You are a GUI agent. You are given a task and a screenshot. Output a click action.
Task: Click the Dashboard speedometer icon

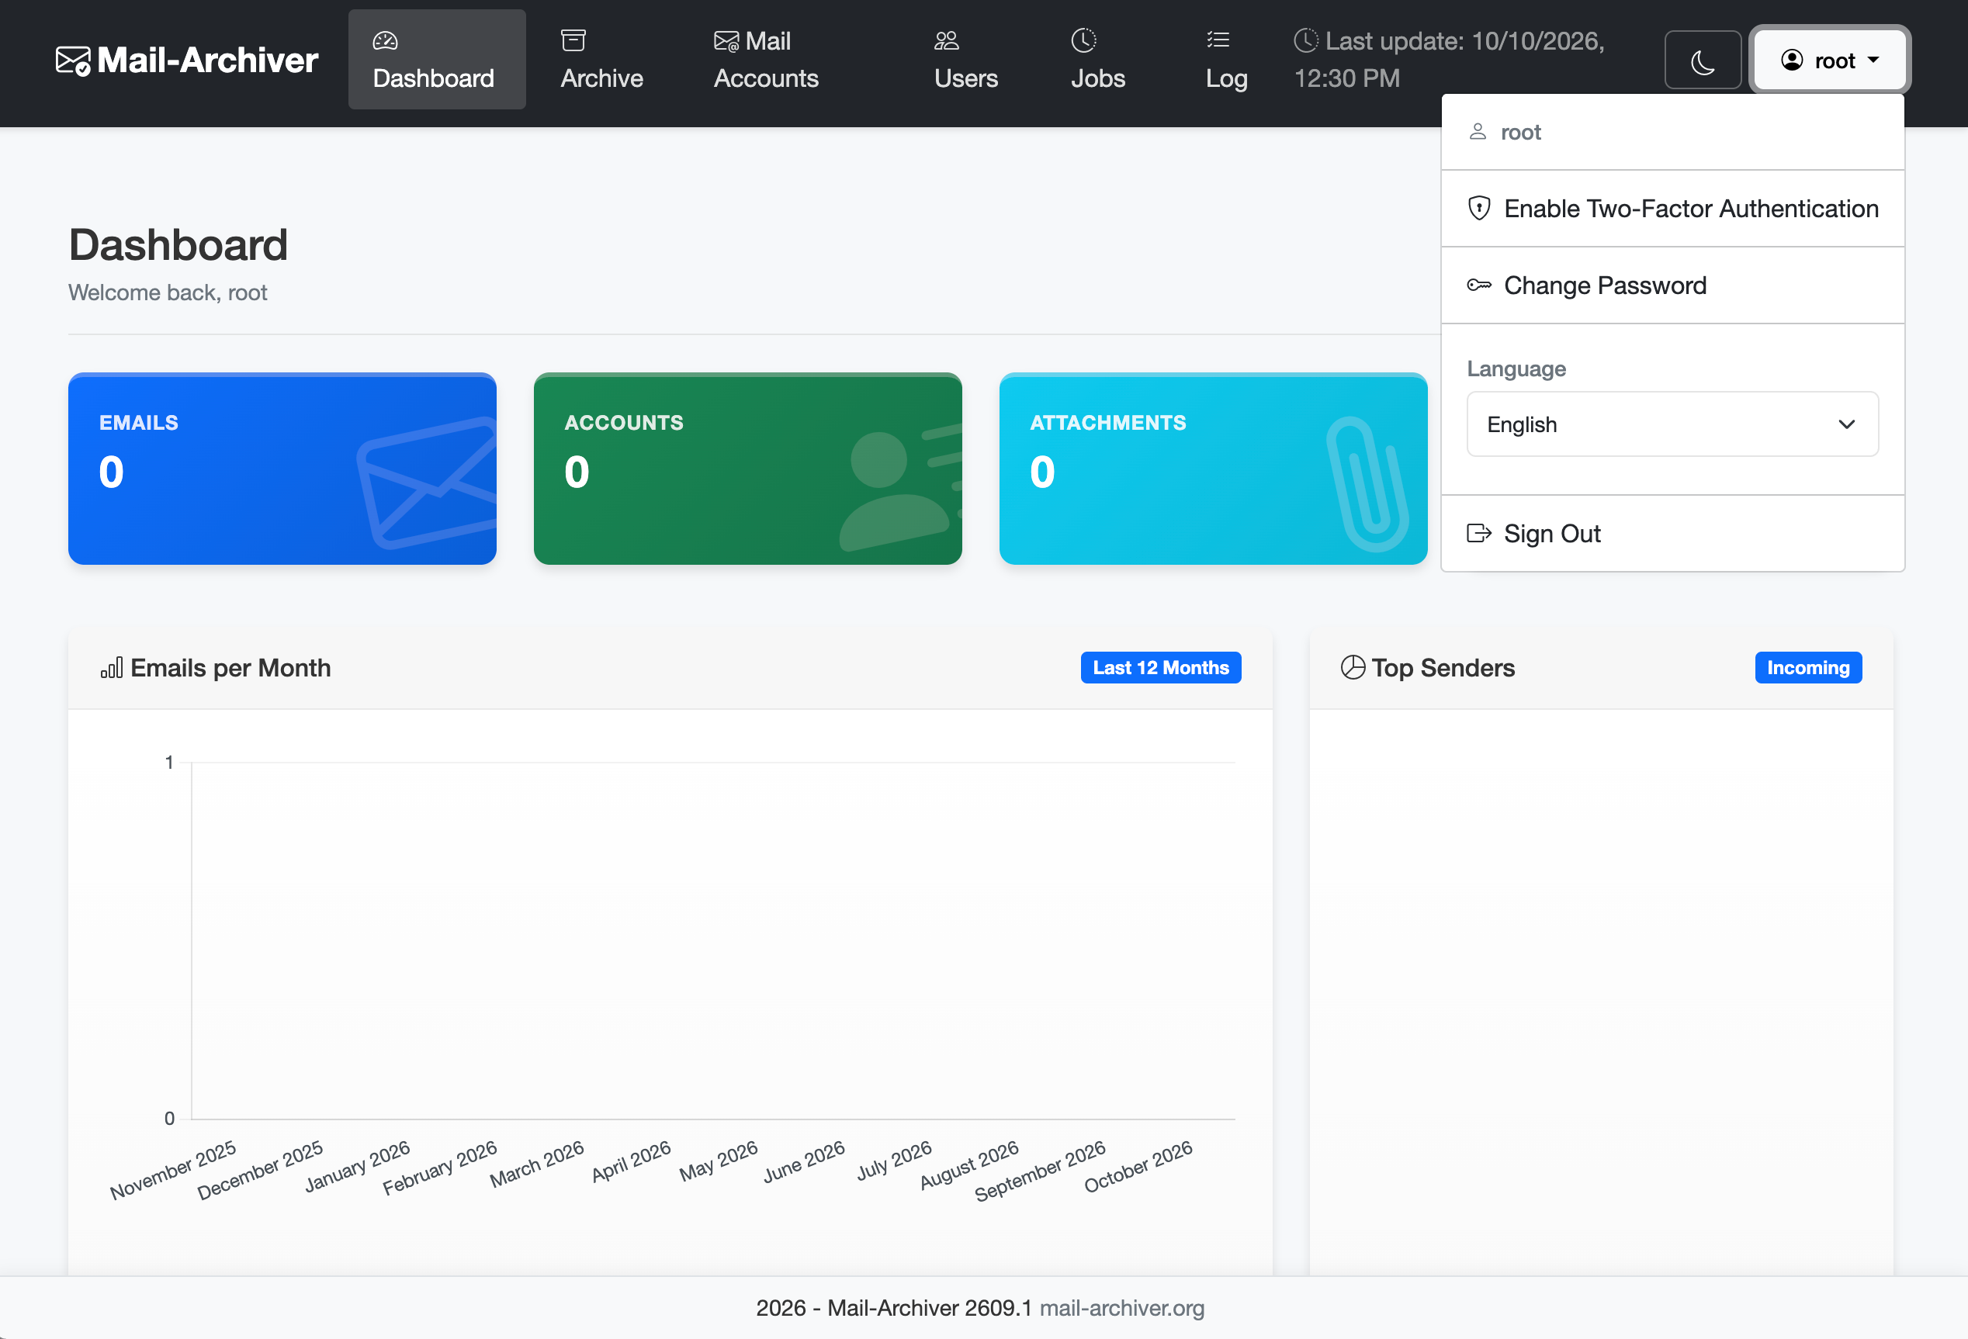pyautogui.click(x=386, y=40)
